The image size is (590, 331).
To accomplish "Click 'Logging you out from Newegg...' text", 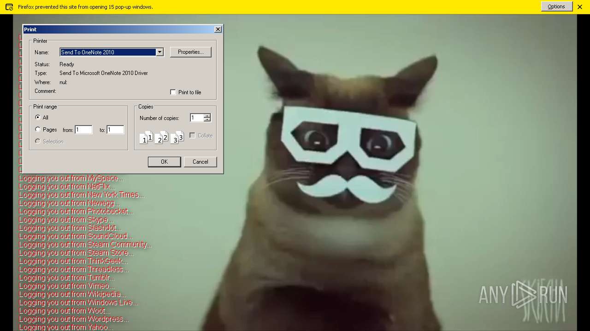I will (x=69, y=203).
